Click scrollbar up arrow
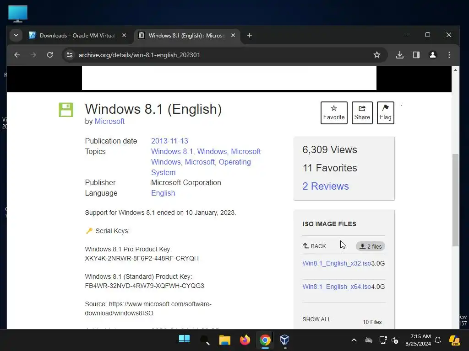The image size is (469, 351). click(x=455, y=70)
